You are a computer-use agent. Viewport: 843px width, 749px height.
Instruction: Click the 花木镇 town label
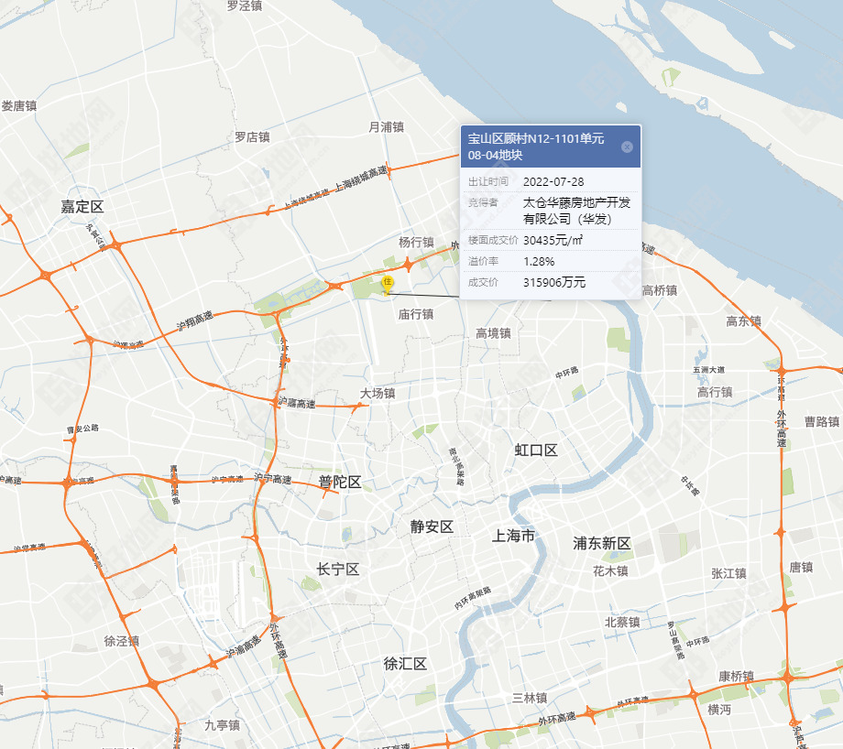(x=610, y=571)
